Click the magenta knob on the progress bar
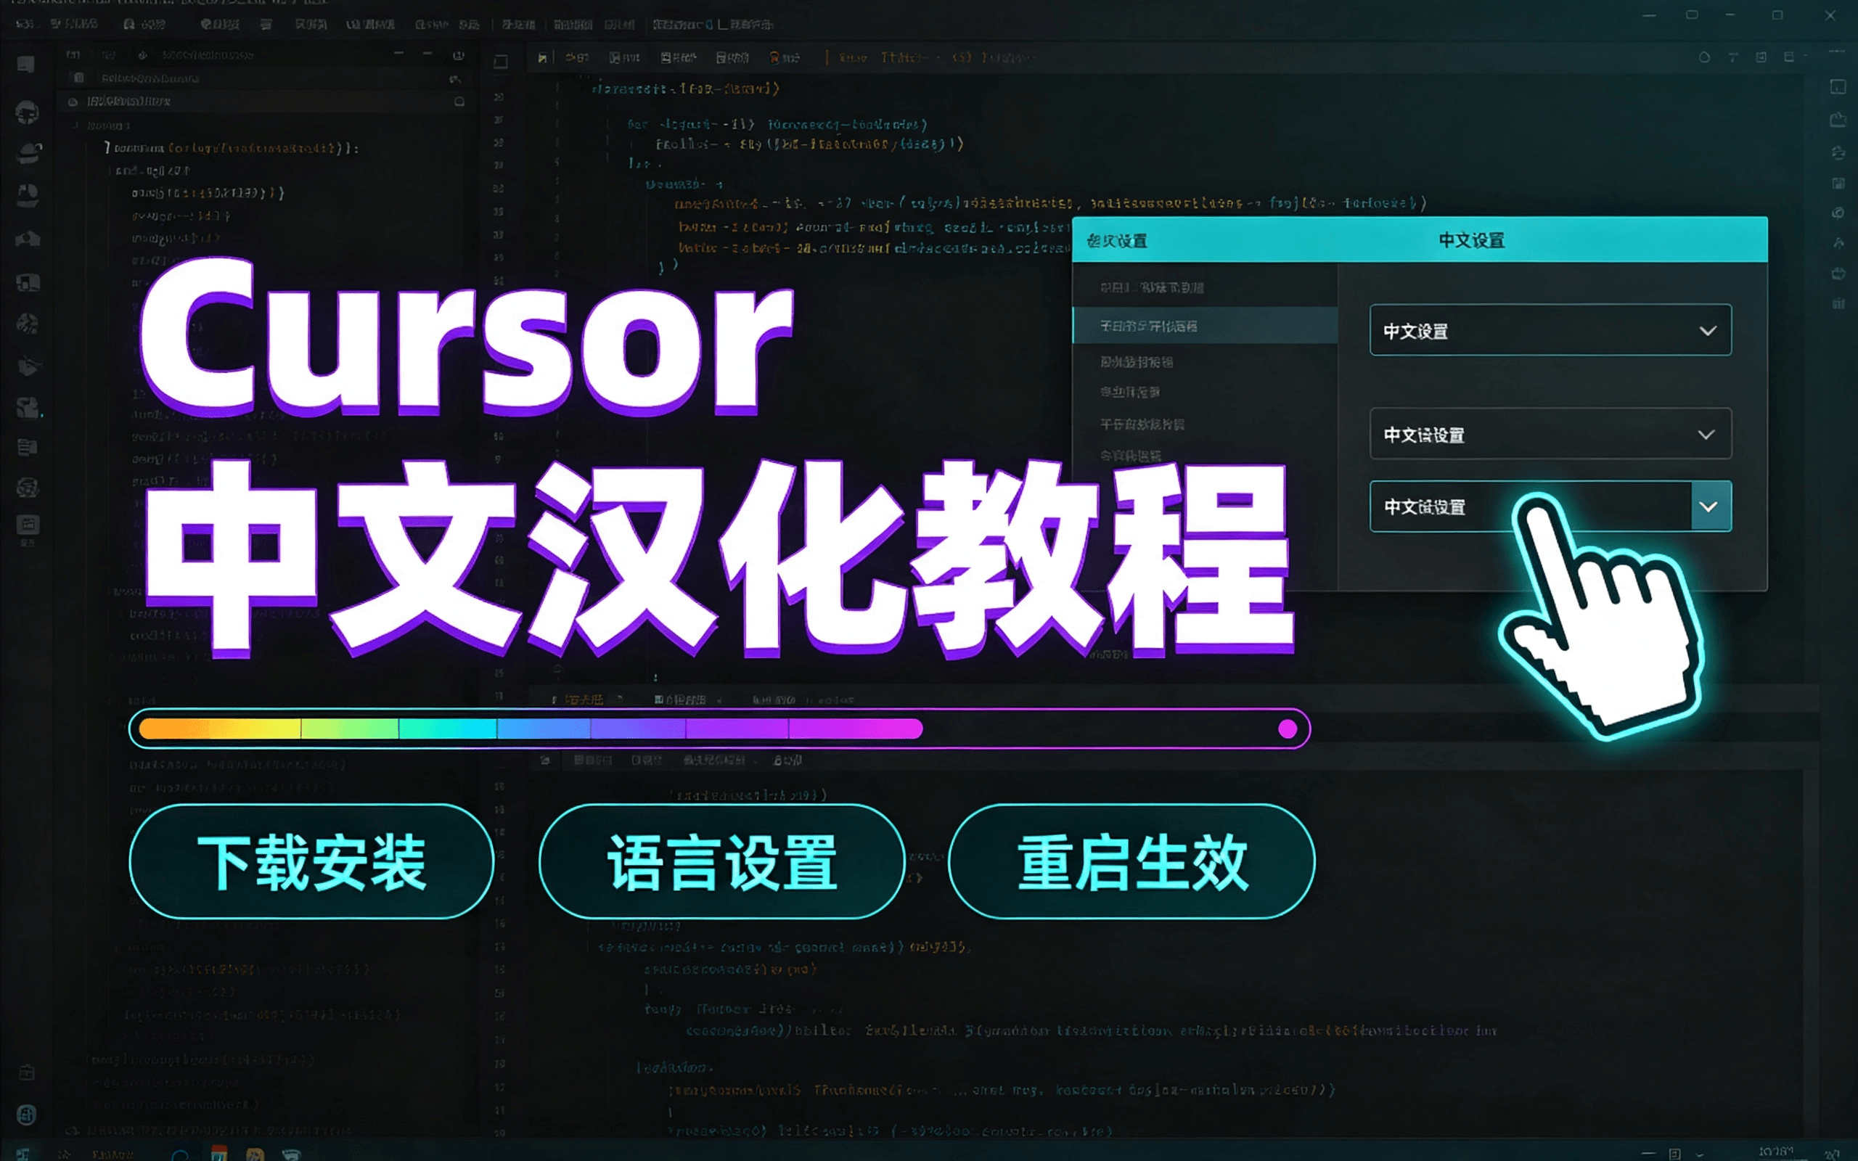Viewport: 1858px width, 1161px height. [x=1288, y=729]
